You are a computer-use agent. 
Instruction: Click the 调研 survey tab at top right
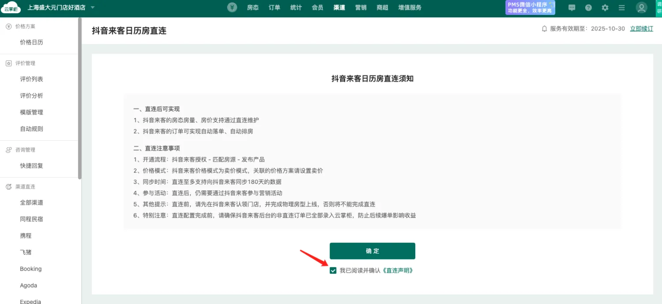659,7
